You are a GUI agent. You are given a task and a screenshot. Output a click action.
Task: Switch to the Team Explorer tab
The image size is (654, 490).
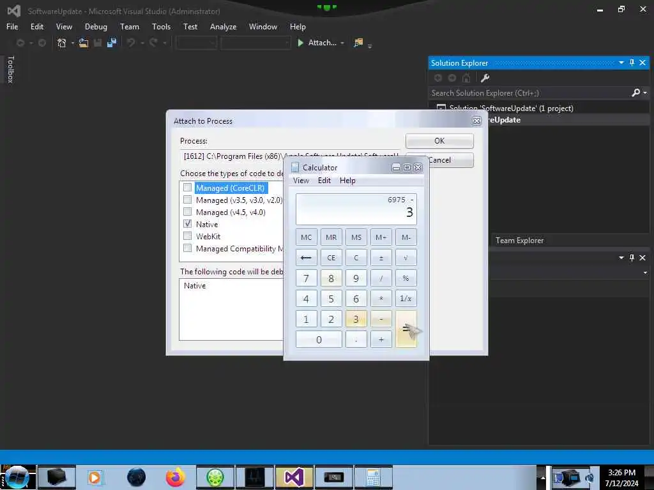pyautogui.click(x=519, y=241)
